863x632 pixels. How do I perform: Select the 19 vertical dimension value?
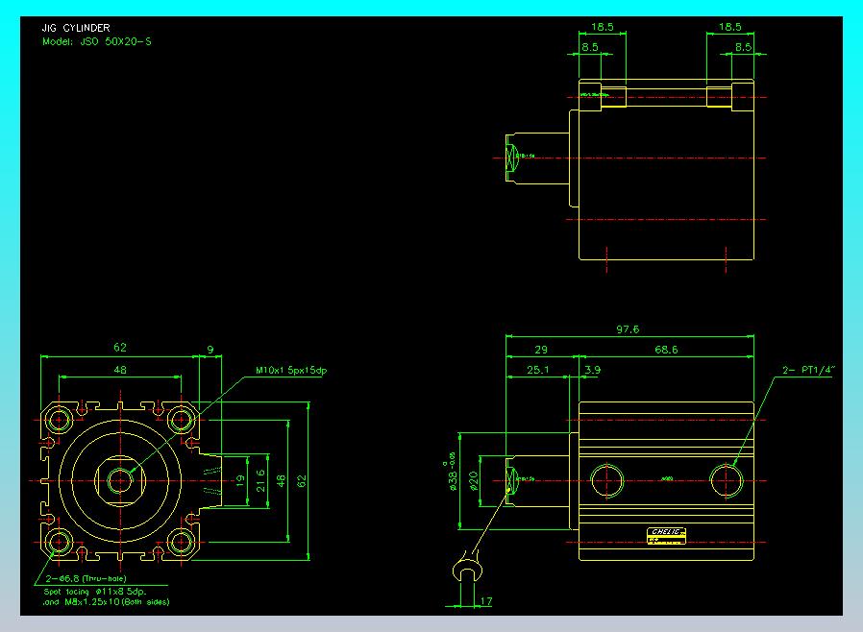click(x=240, y=481)
